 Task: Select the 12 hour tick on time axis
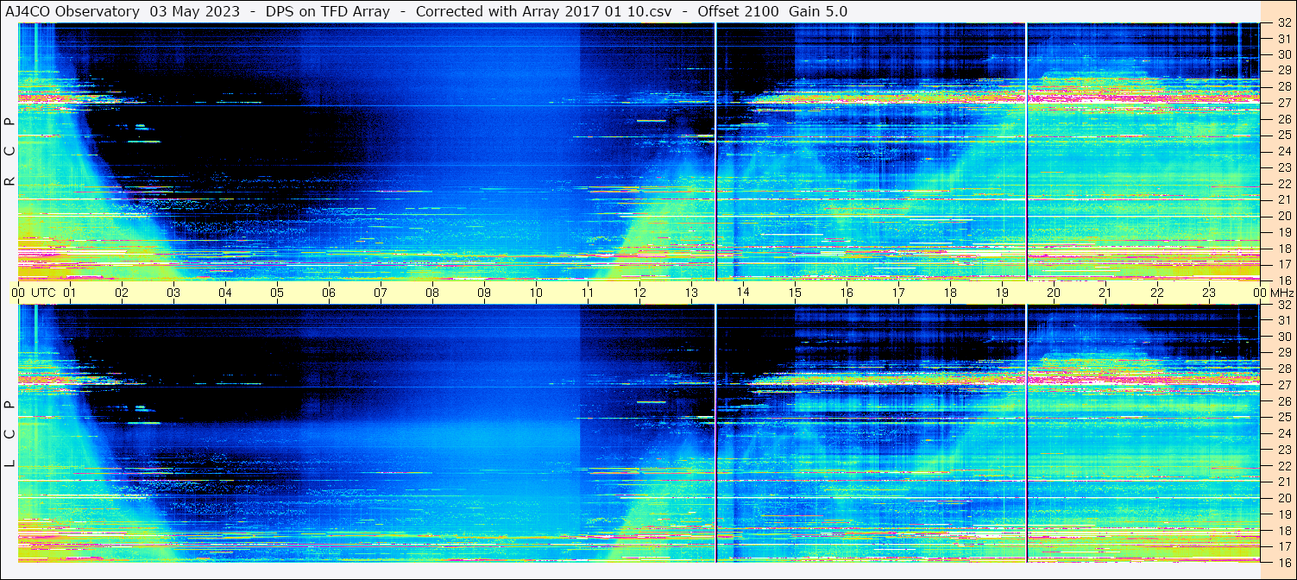[639, 293]
